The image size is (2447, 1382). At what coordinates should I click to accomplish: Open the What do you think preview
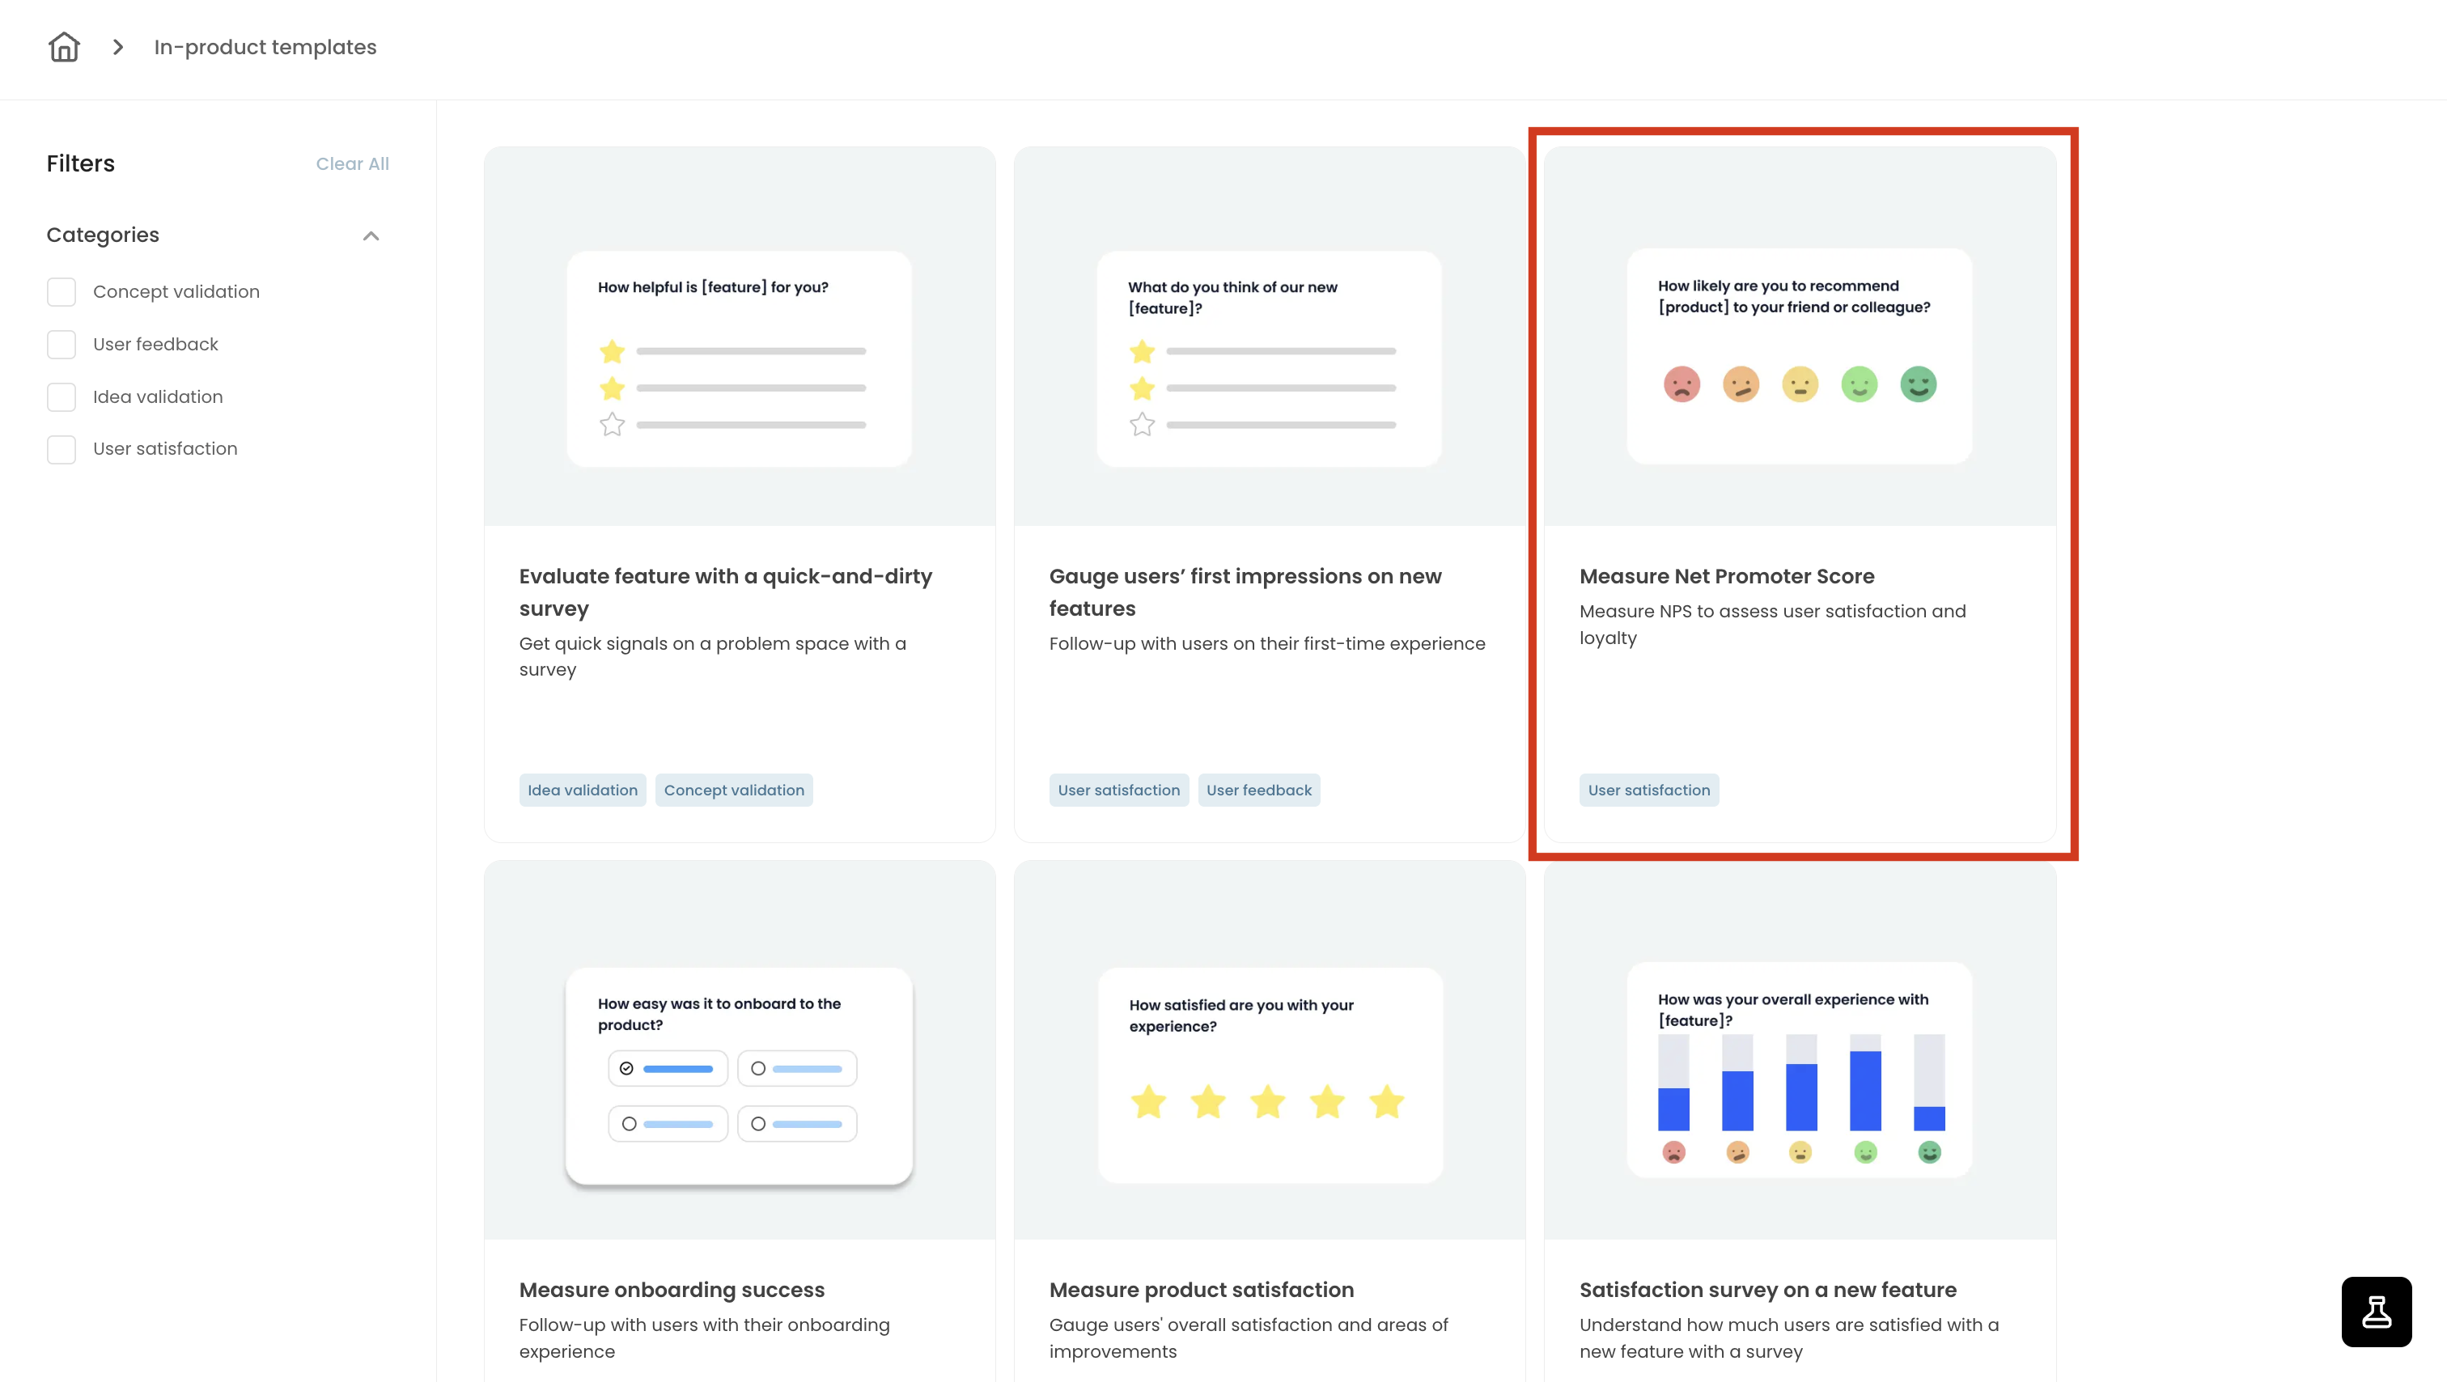1269,358
